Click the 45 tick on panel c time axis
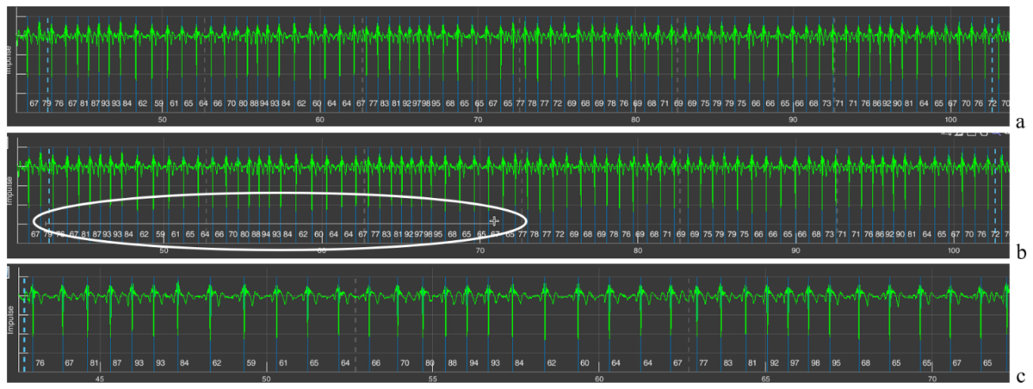 tap(99, 379)
